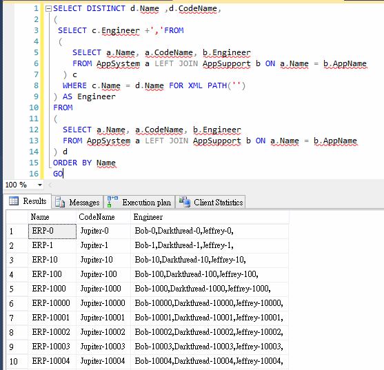Click the Messages document icon
The width and height of the screenshot is (384, 370).
point(60,203)
